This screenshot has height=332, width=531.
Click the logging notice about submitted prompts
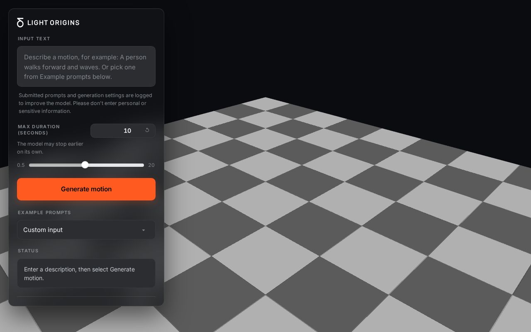click(x=85, y=103)
